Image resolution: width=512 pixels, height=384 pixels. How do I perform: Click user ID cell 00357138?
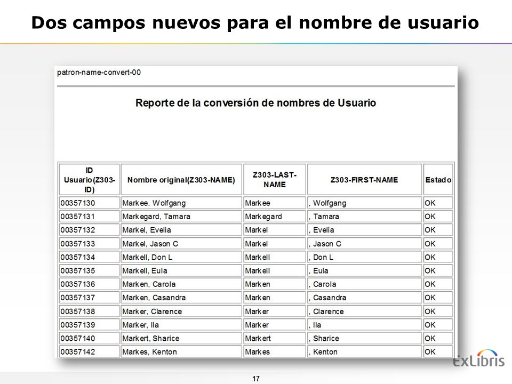pyautogui.click(x=90, y=311)
